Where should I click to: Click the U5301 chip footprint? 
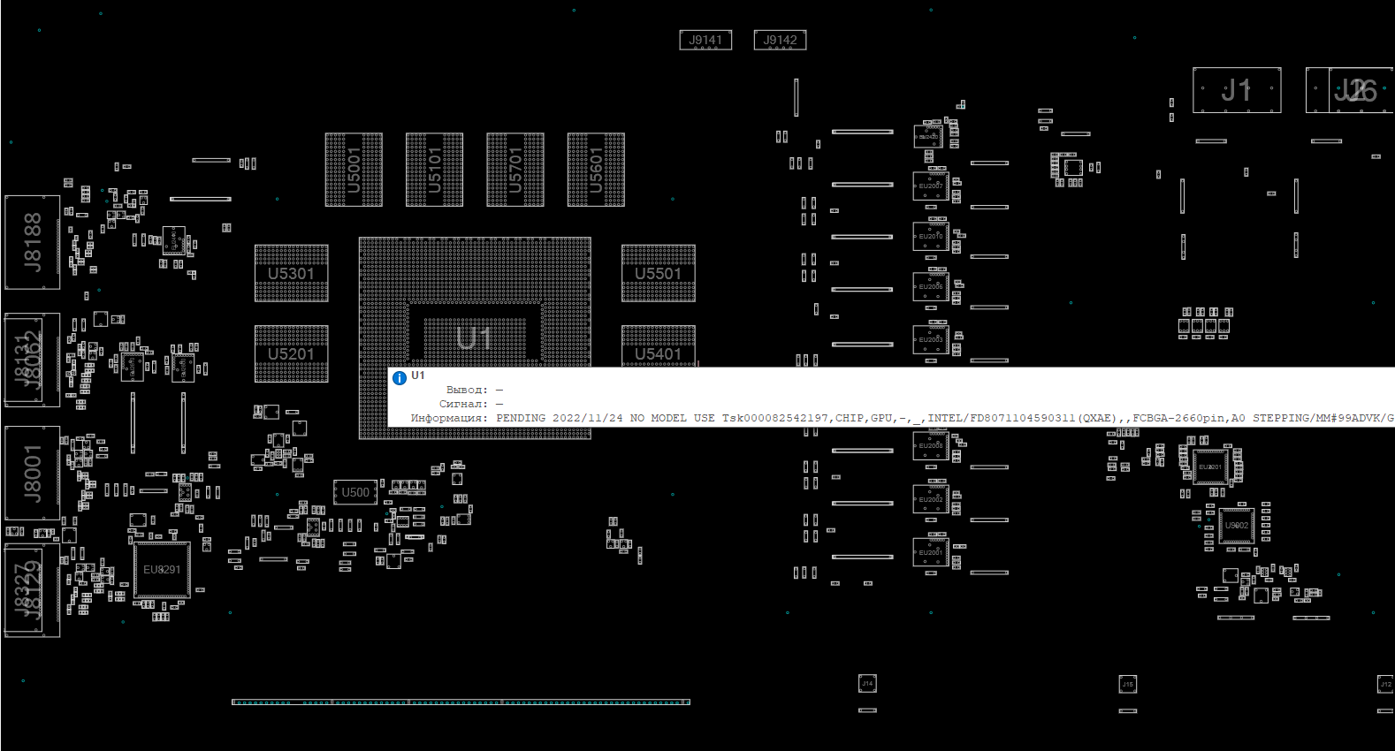click(x=291, y=274)
